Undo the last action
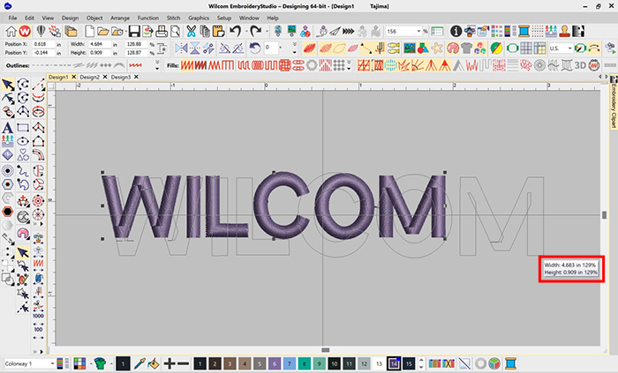Viewport: 618px width, 373px height. [x=236, y=31]
